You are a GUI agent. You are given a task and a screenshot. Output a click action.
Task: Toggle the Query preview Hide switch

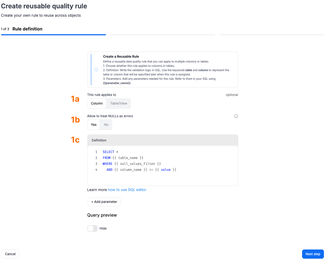pos(92,228)
